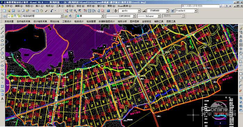Open the 修改 menu
Screen dimensions: 243x127
91,6
